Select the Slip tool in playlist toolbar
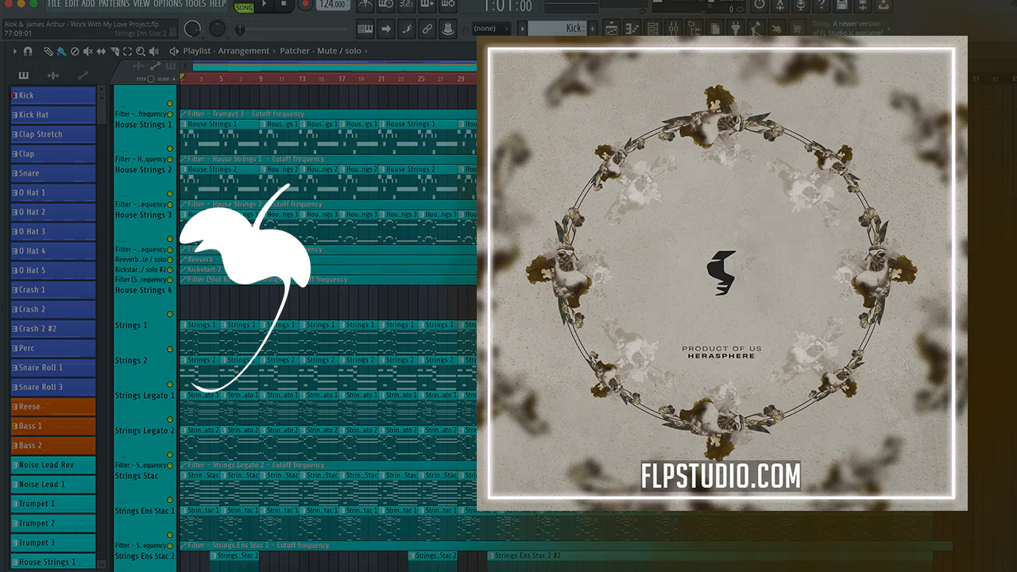This screenshot has height=572, width=1017. [102, 51]
